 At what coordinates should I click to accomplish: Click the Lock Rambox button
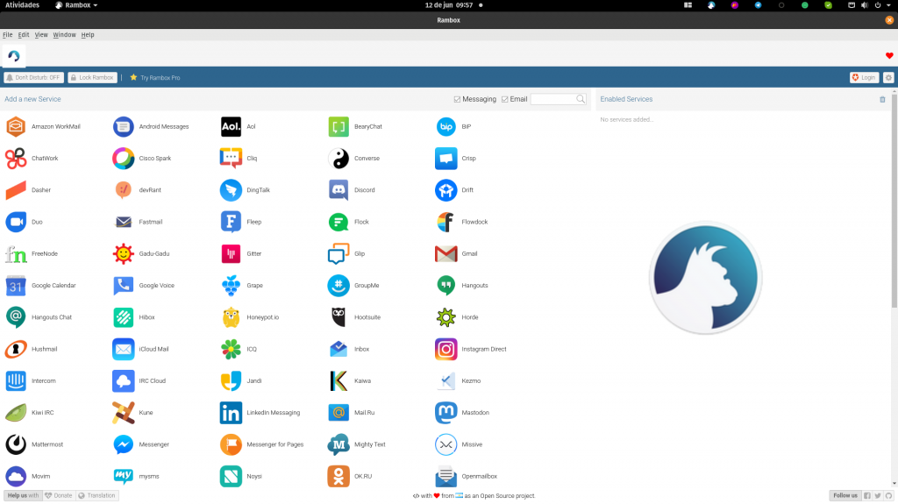coord(93,77)
